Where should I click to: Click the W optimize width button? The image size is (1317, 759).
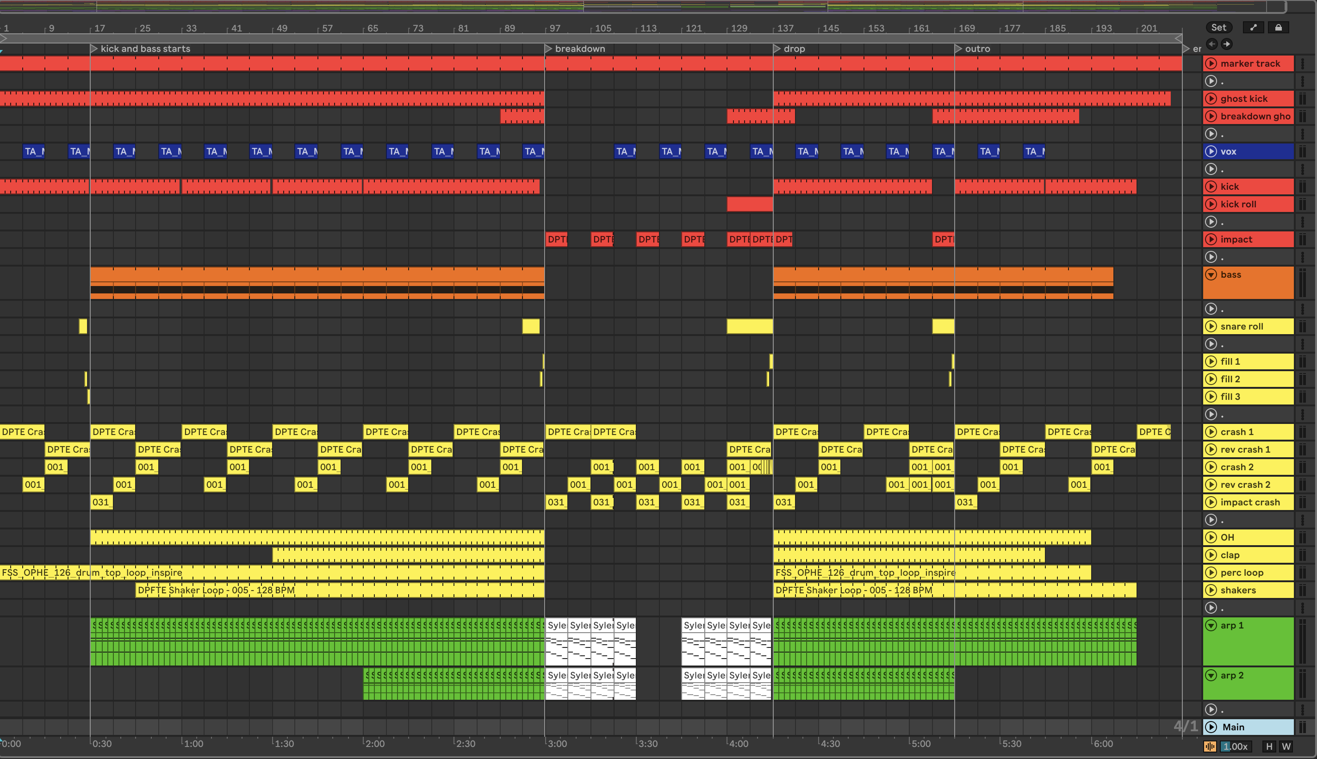[1286, 747]
